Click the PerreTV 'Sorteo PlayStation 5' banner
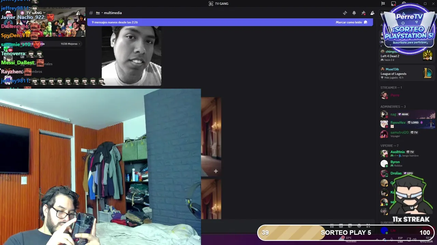The width and height of the screenshot is (437, 245). 409,29
